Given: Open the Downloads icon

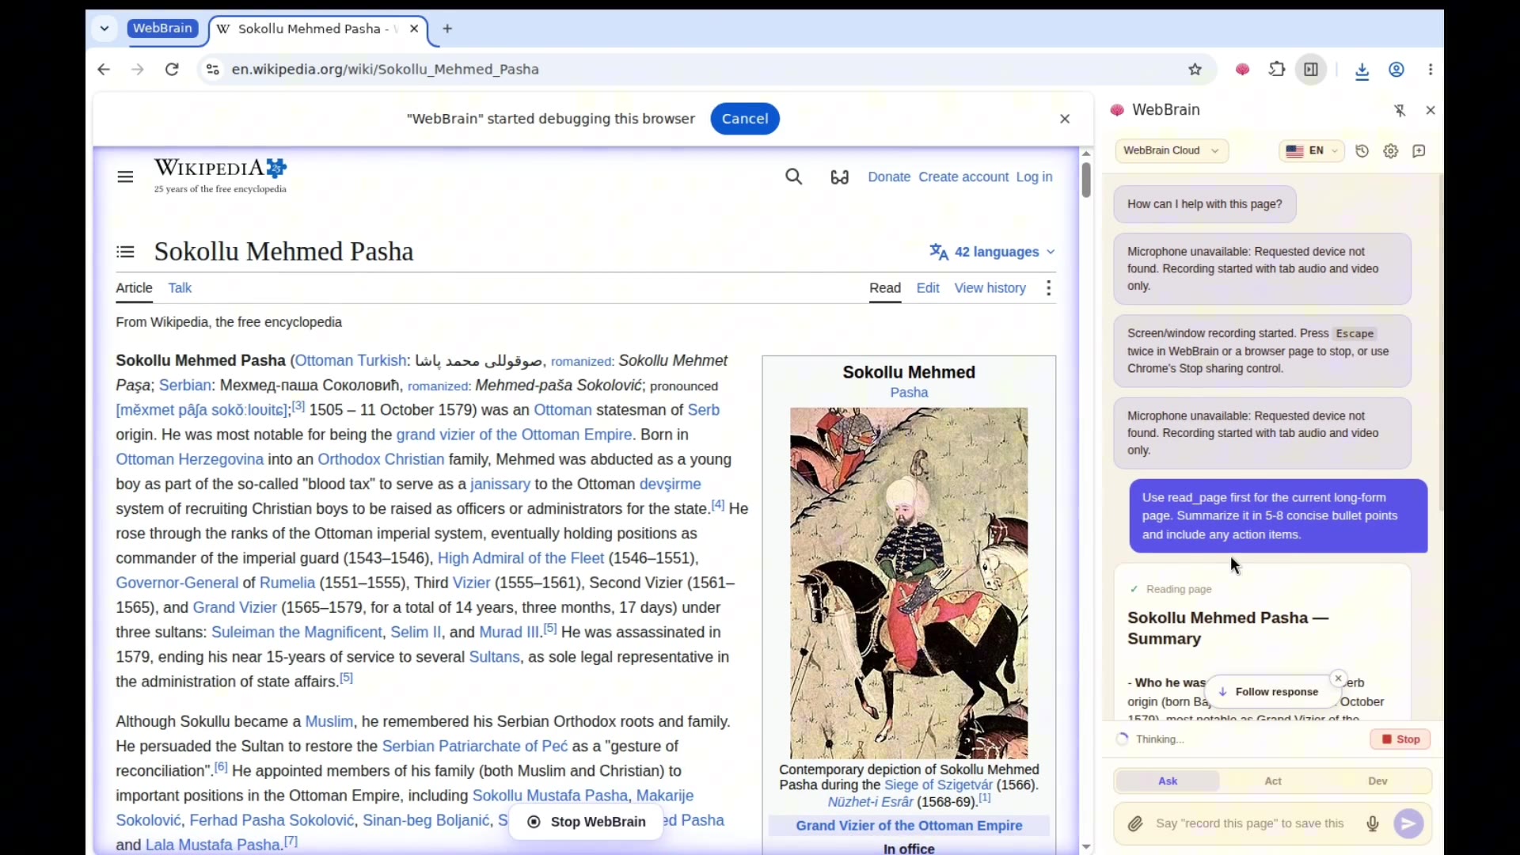Looking at the screenshot, I should pyautogui.click(x=1362, y=70).
